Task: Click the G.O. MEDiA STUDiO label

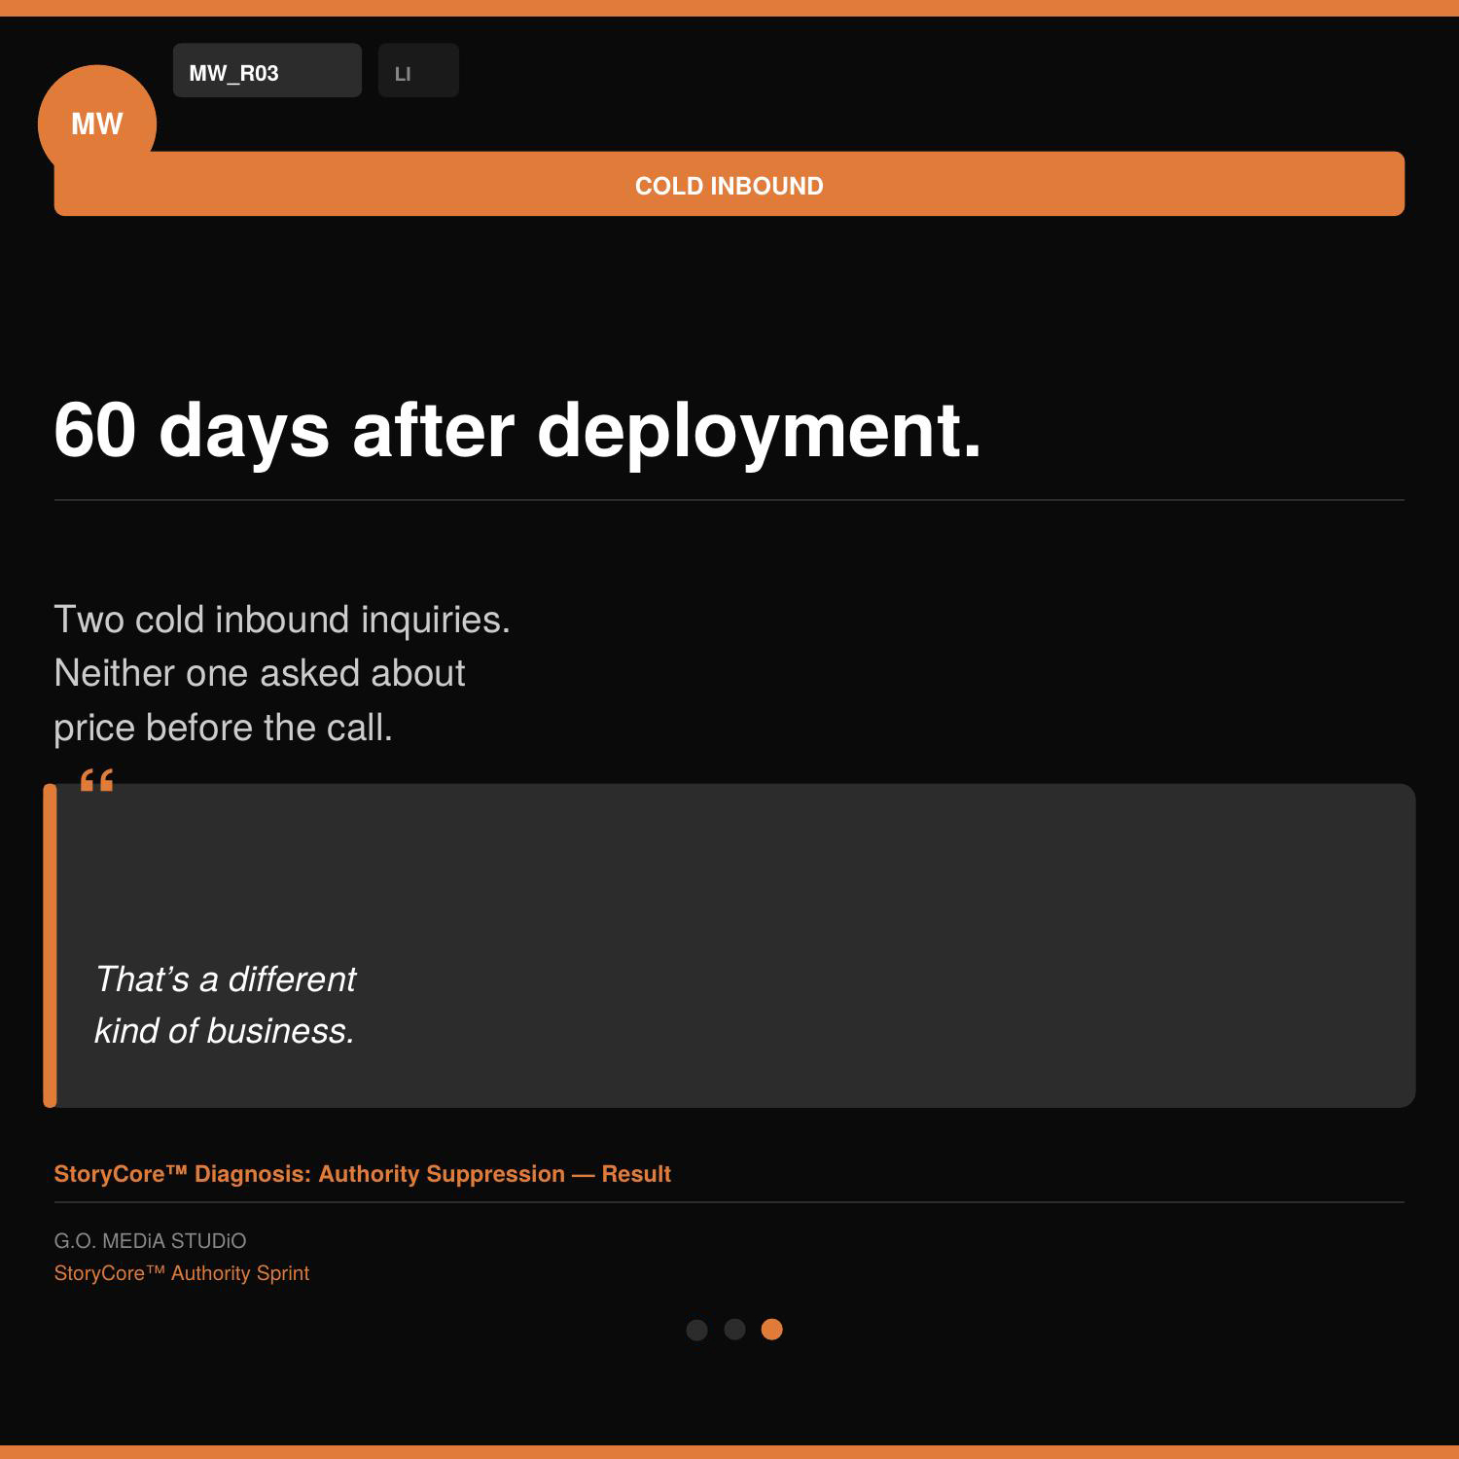Action: tap(150, 1241)
